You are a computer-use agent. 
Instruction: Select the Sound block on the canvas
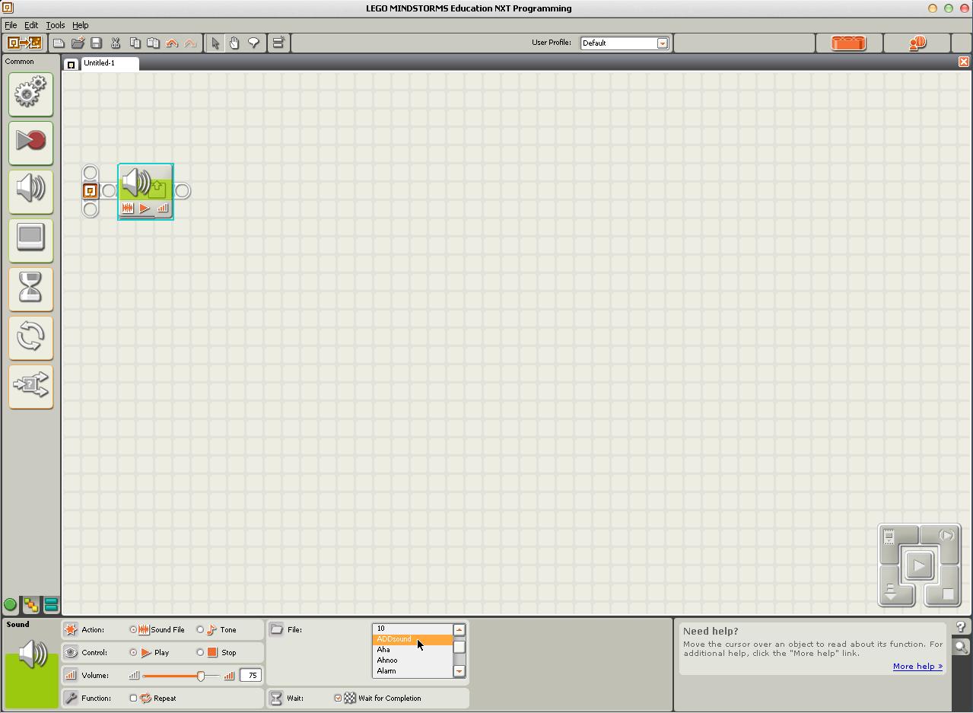145,192
